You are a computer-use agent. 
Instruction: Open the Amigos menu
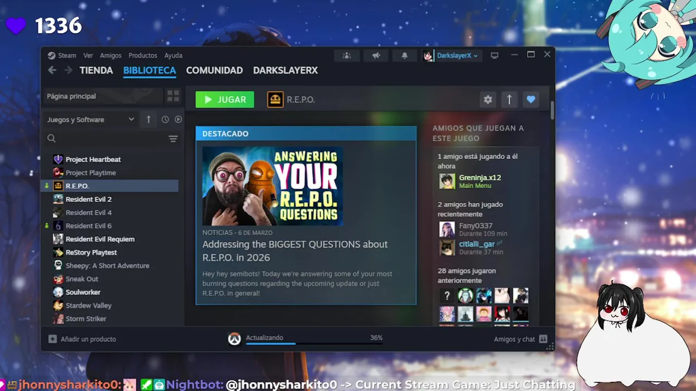click(x=110, y=55)
